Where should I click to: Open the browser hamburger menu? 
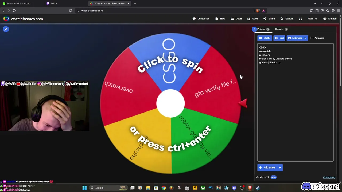click(x=338, y=11)
